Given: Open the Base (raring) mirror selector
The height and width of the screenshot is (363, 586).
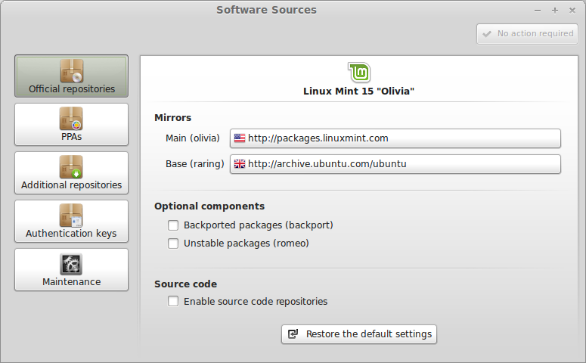Looking at the screenshot, I should coord(395,164).
